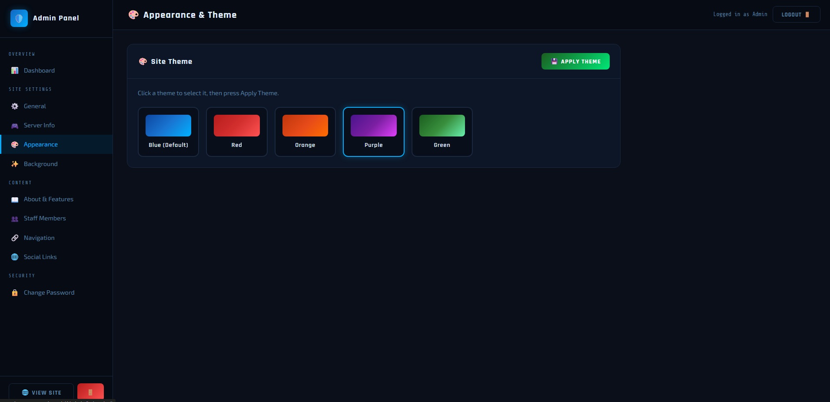The image size is (830, 402).
Task: Click the View Site button
Action: (41, 392)
